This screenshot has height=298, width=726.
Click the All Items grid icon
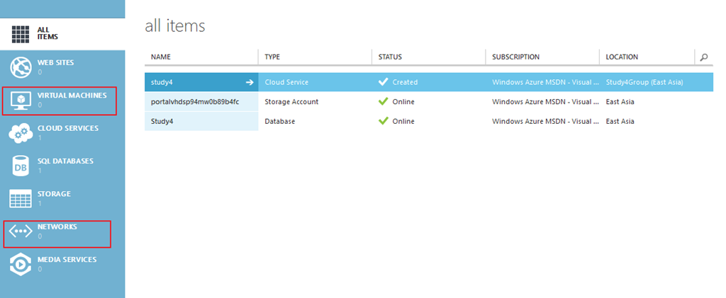pos(21,34)
